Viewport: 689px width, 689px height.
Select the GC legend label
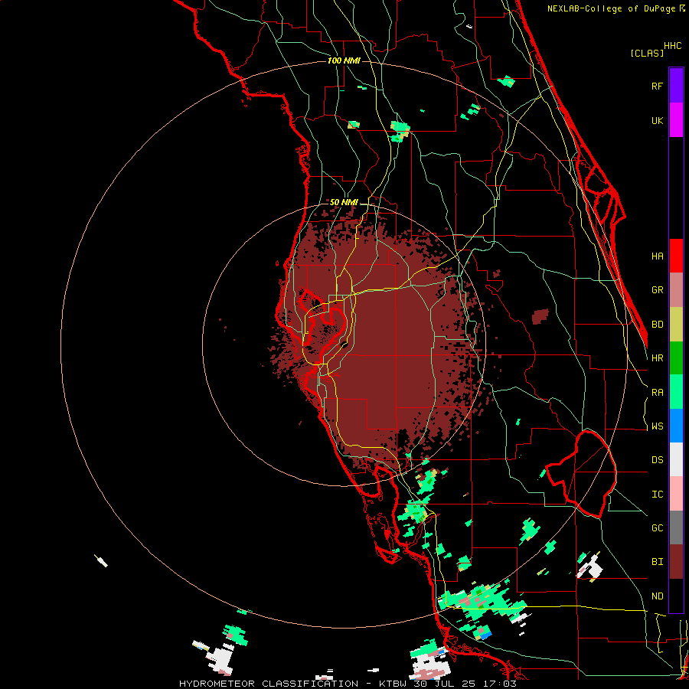coord(657,528)
